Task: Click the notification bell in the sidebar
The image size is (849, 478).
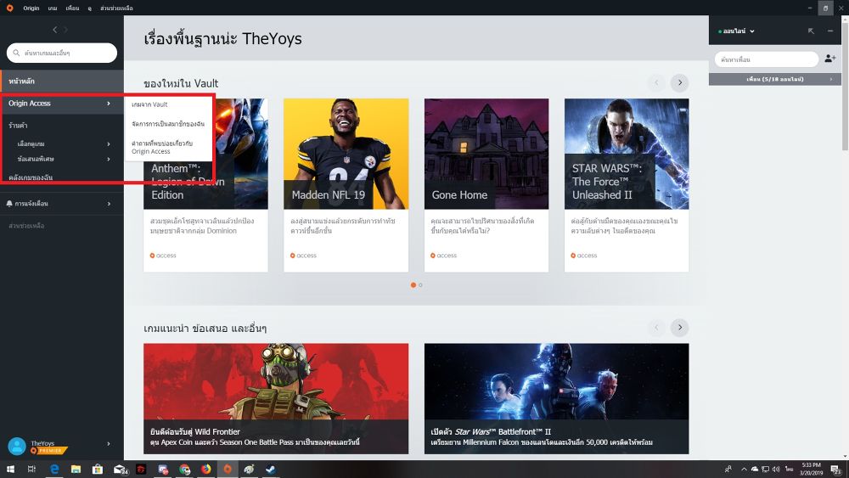Action: pyautogui.click(x=9, y=204)
